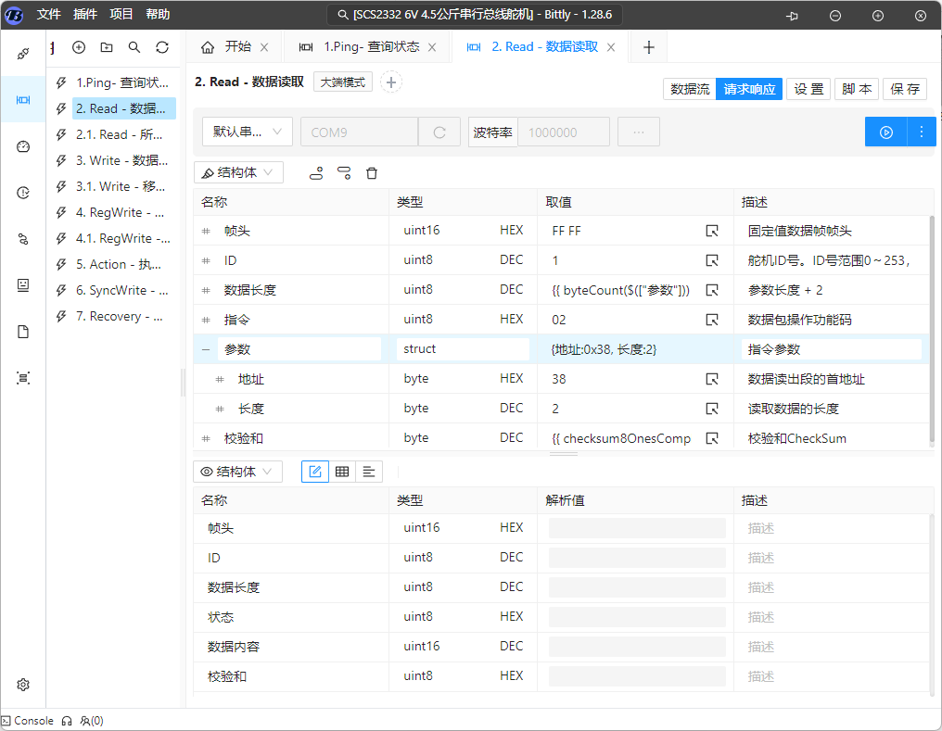Open the 默认串口 connection dropdown
This screenshot has width=942, height=731.
(x=248, y=132)
